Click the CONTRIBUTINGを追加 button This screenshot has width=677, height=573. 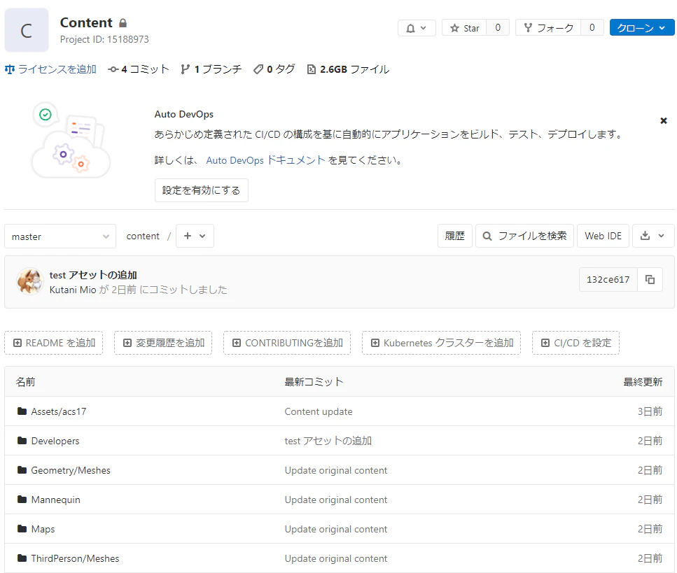[x=287, y=343]
